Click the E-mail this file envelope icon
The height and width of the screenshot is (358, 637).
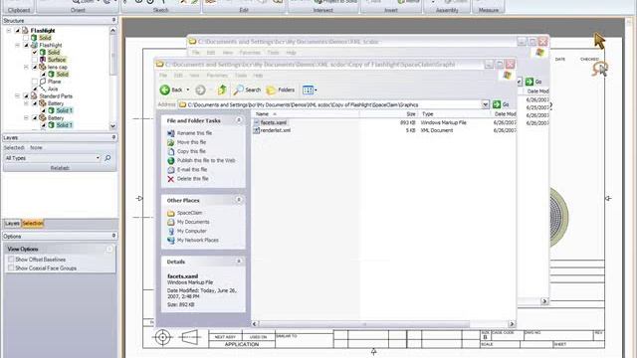click(x=171, y=170)
